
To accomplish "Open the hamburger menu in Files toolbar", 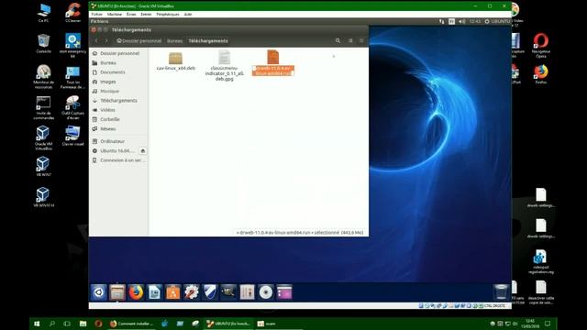I will coord(361,40).
